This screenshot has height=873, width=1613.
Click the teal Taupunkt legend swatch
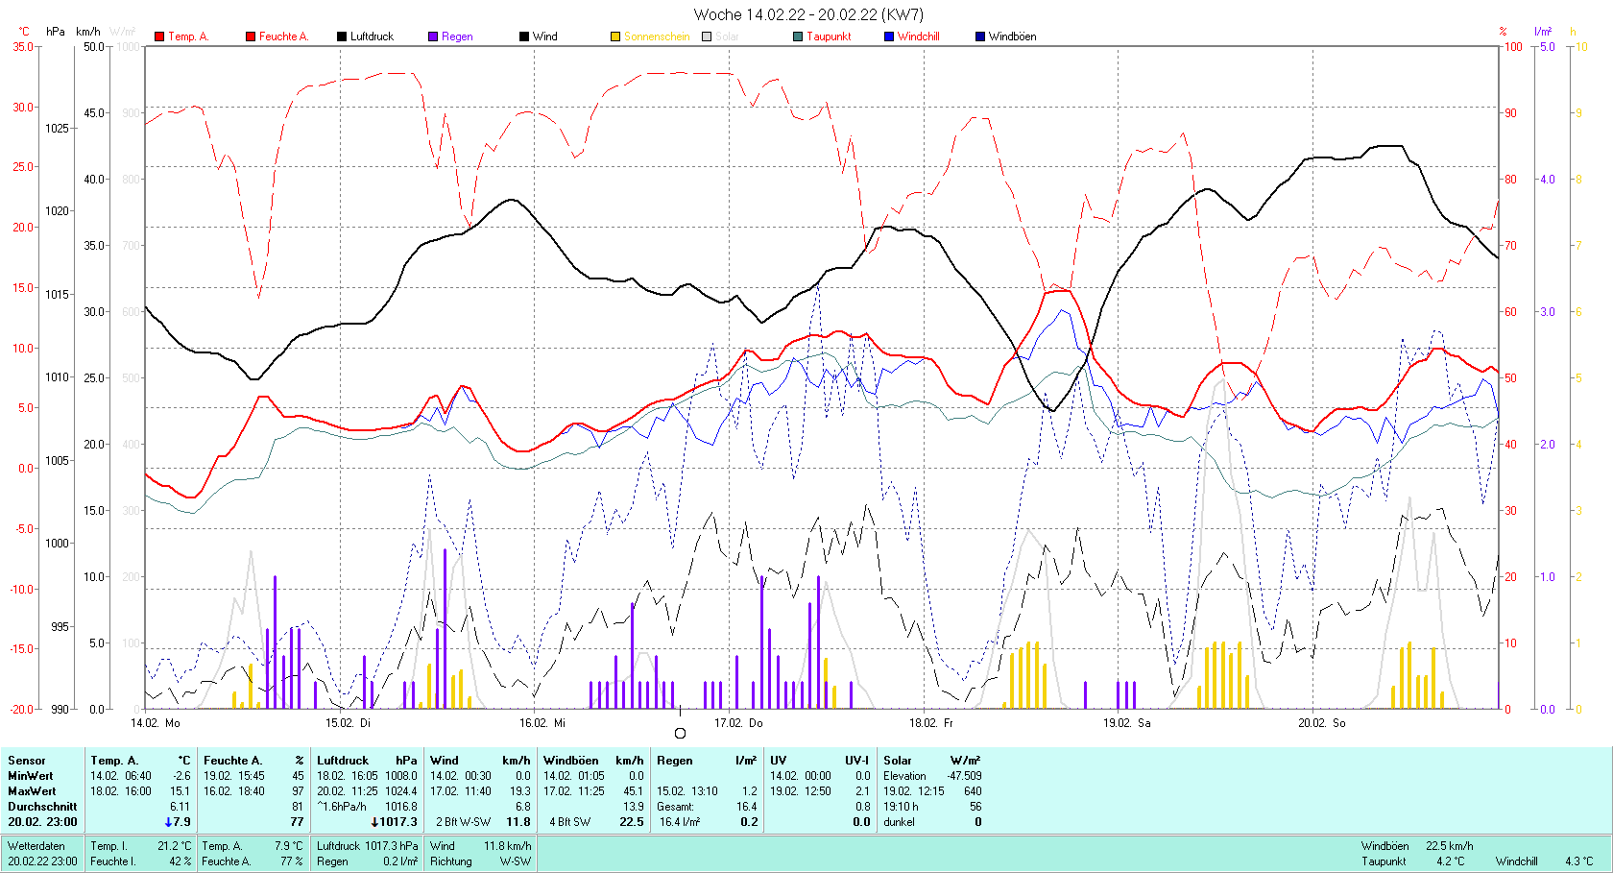coord(798,36)
